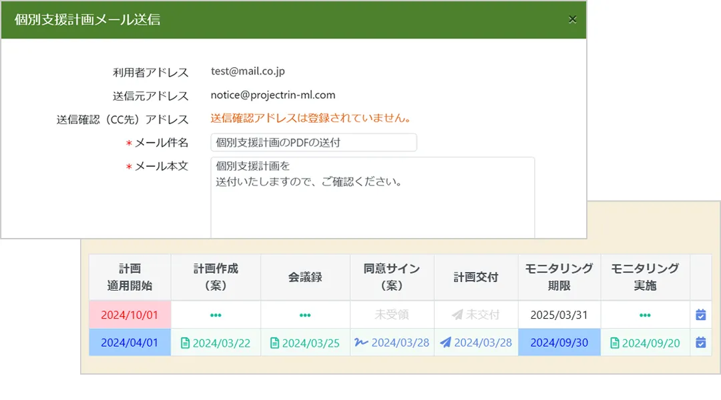Open the 2024/09/20 monitoring document
The width and height of the screenshot is (721, 400).
[645, 343]
